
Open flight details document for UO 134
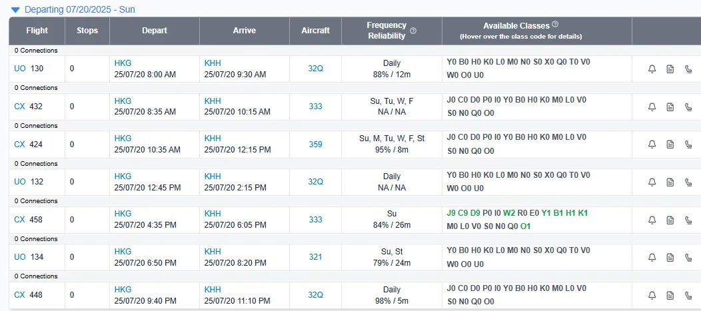pyautogui.click(x=670, y=257)
